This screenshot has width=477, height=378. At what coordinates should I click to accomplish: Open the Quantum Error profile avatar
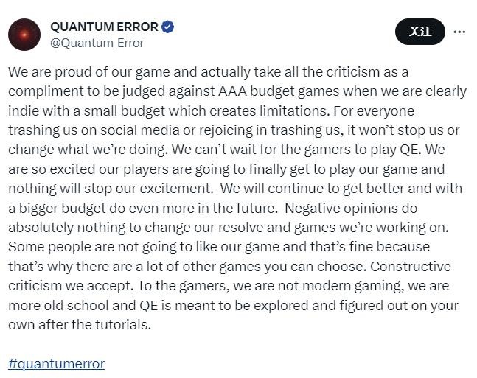(24, 35)
